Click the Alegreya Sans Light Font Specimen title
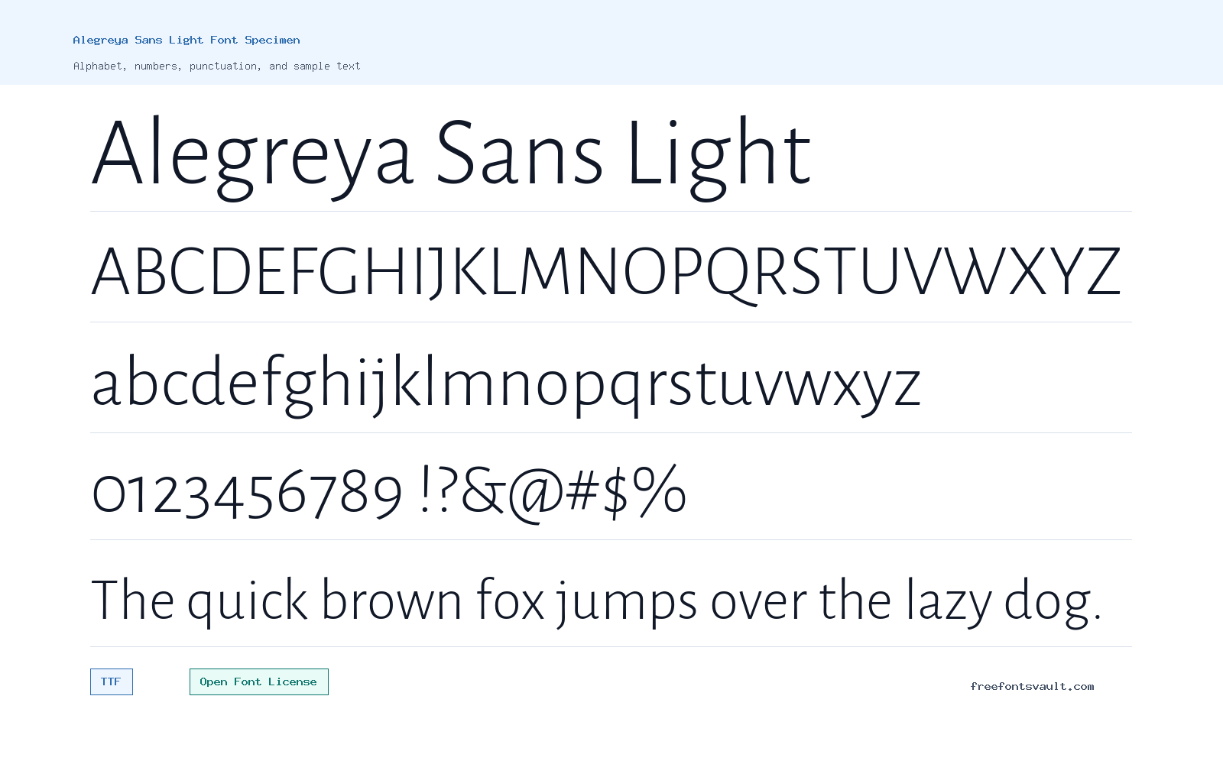 (x=187, y=40)
